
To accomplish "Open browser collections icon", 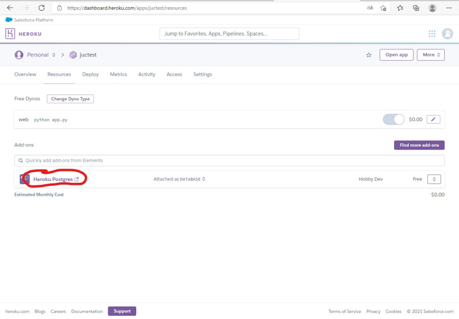I will tap(416, 8).
